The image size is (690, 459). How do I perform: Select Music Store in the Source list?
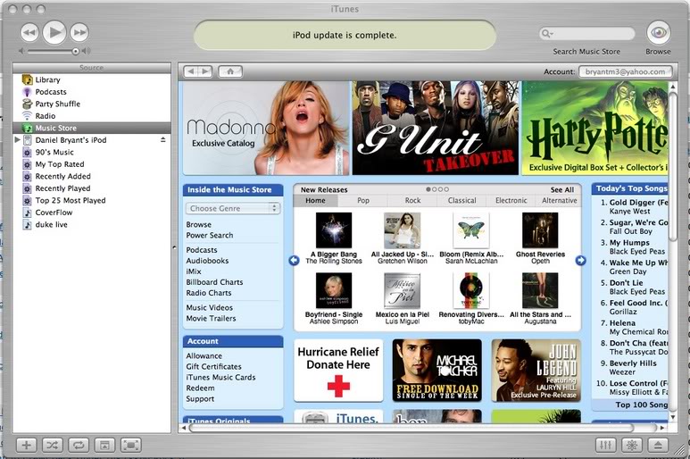coord(92,128)
